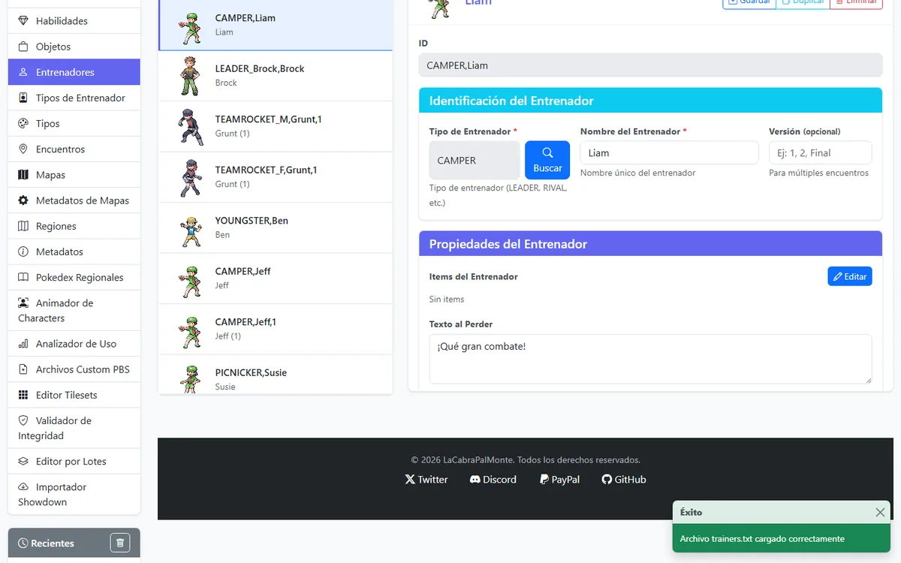Open Analizador de Uso chart icon
This screenshot has width=901, height=563.
coord(23,344)
